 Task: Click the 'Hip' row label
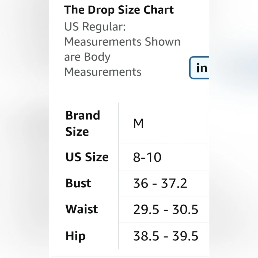pyautogui.click(x=75, y=236)
